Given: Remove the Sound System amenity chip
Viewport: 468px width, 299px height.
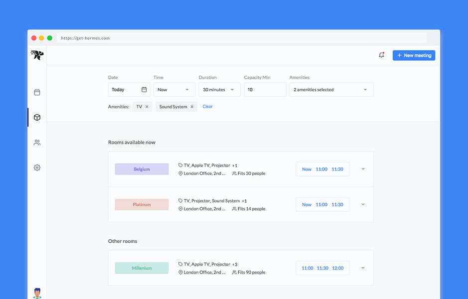Looking at the screenshot, I should (x=192, y=107).
